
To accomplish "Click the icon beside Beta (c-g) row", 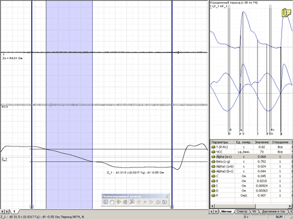I will point(213,161).
